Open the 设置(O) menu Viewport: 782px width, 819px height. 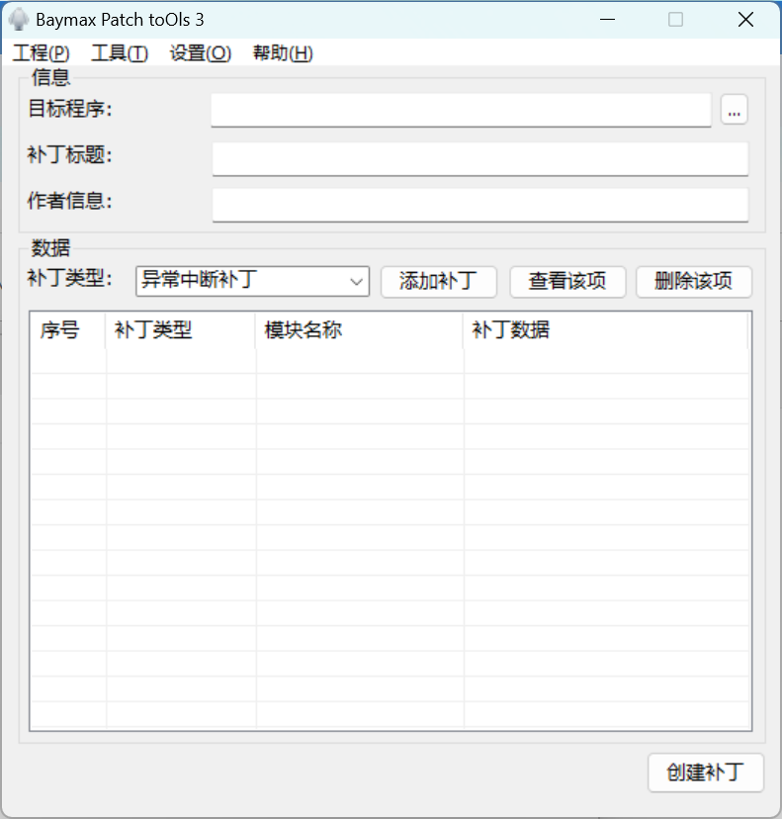pyautogui.click(x=201, y=53)
